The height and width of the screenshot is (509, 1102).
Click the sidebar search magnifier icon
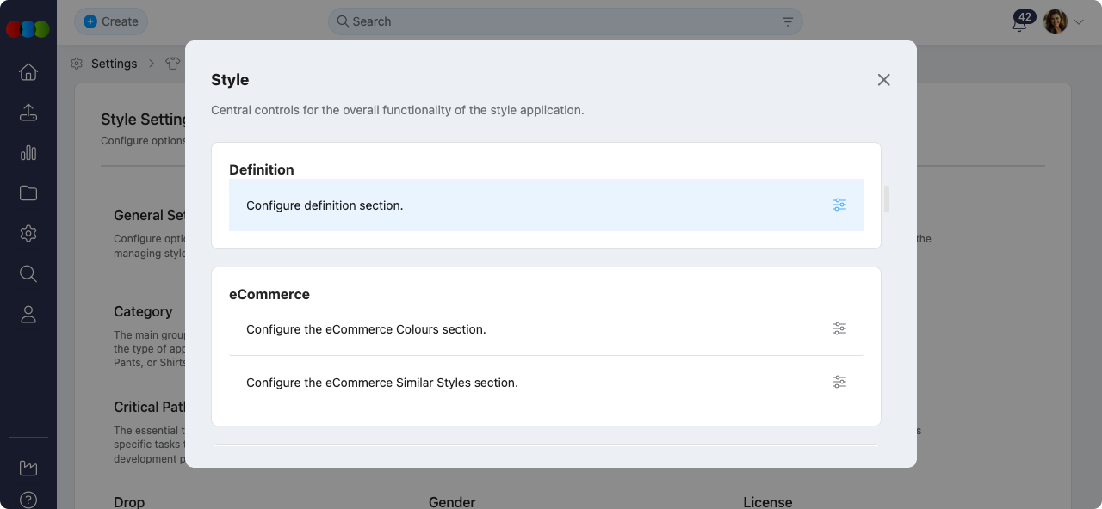tap(28, 274)
